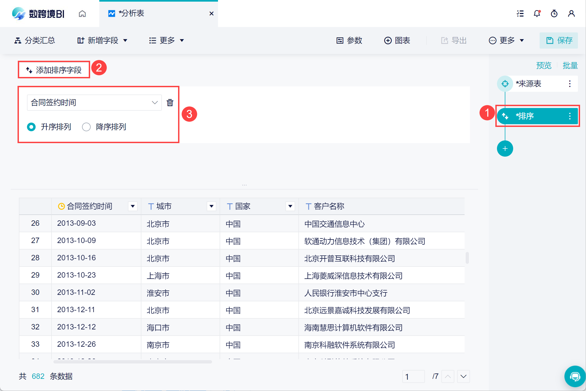The image size is (586, 391).
Task: Click the text type icon of 国家 column
Action: click(230, 207)
